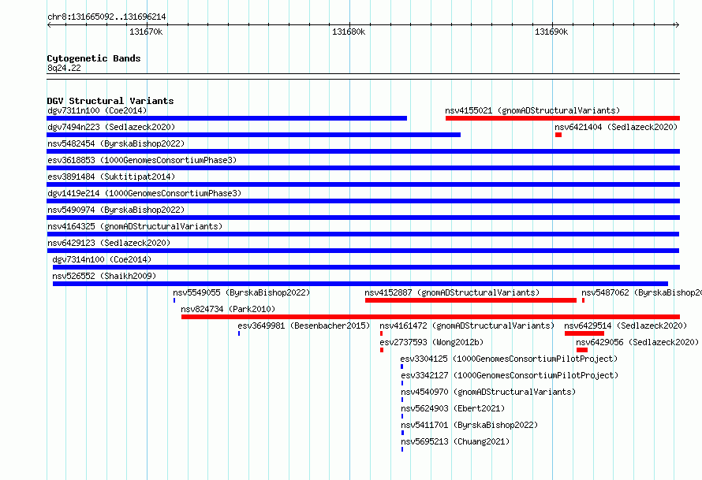This screenshot has width=702, height=480.
Task: Select the nsv5487062 variant label
Action: point(641,292)
